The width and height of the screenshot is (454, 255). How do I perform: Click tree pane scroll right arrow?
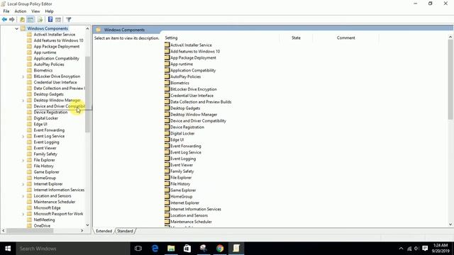pyautogui.click(x=82, y=231)
